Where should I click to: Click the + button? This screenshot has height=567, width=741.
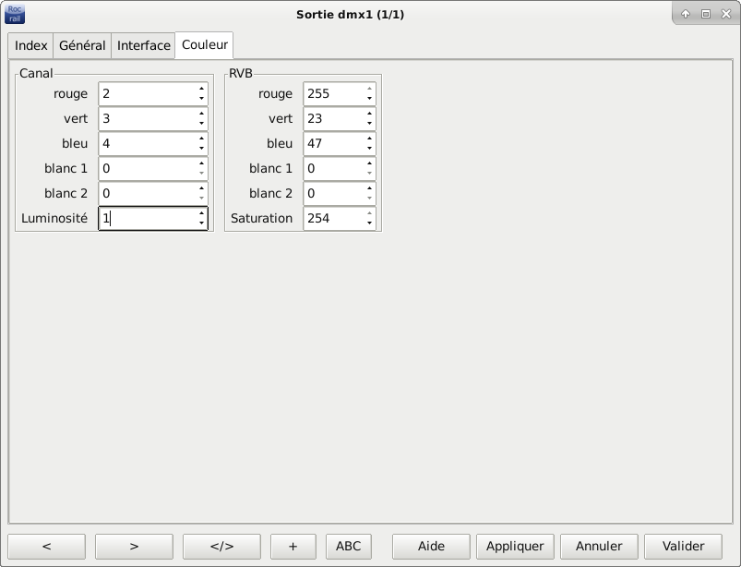293,546
